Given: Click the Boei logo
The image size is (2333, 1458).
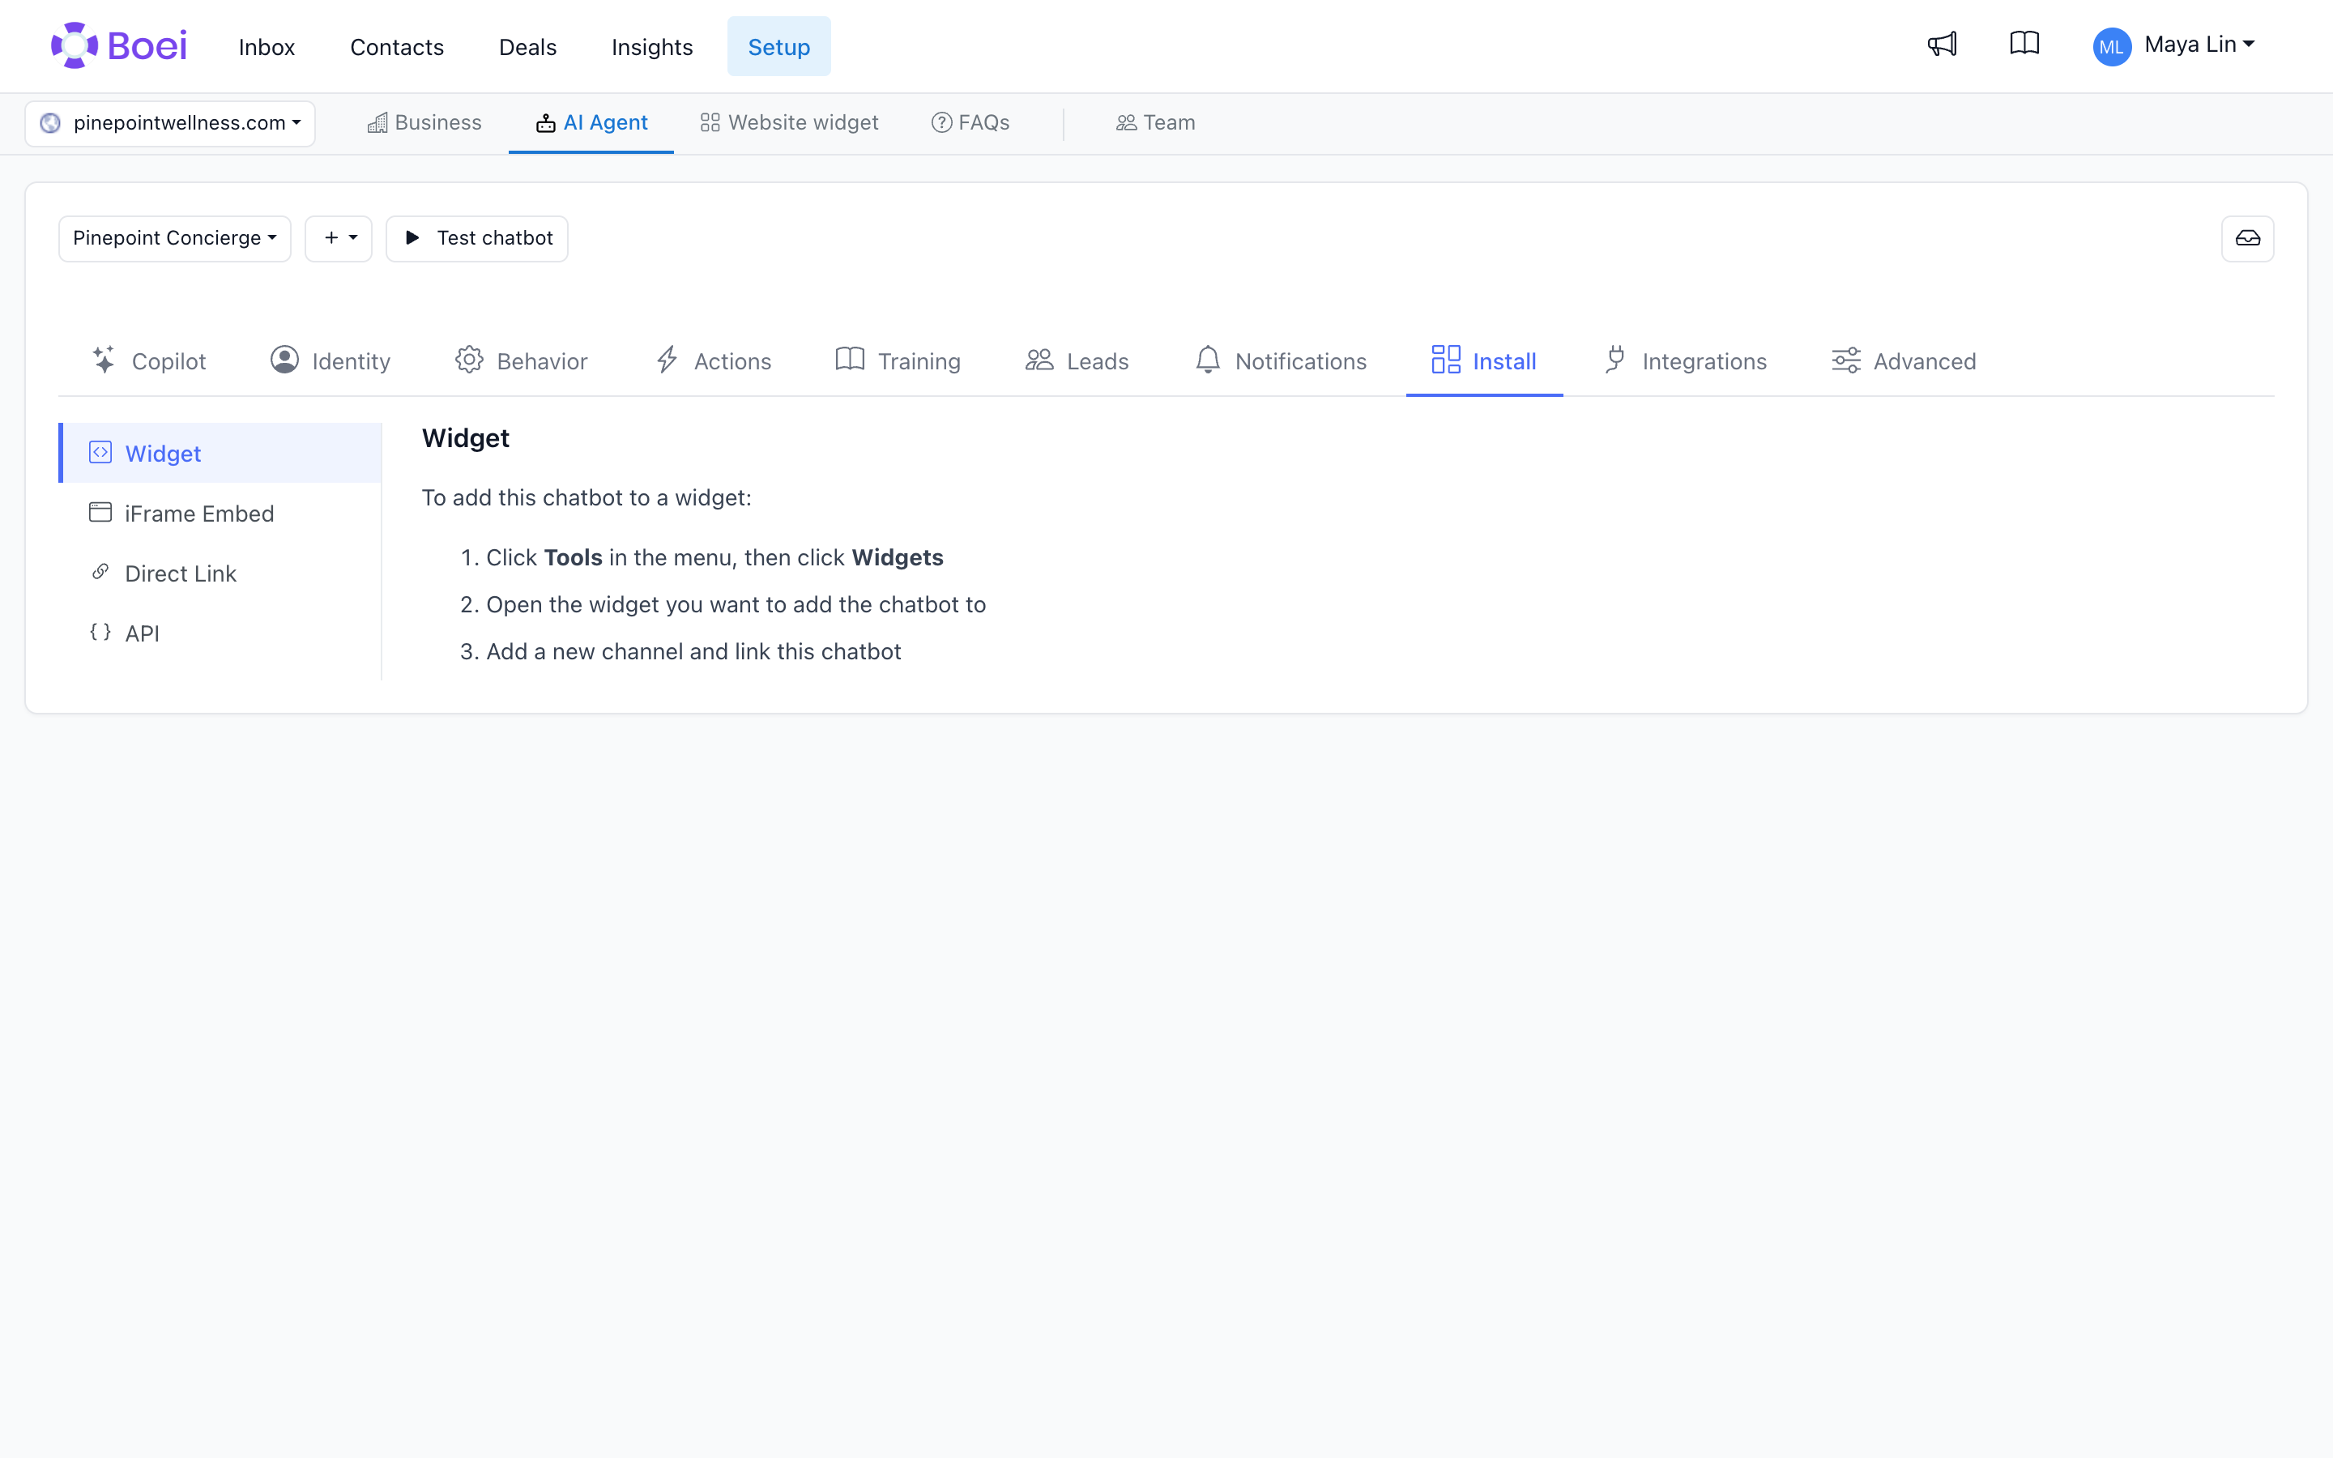Looking at the screenshot, I should (x=118, y=45).
